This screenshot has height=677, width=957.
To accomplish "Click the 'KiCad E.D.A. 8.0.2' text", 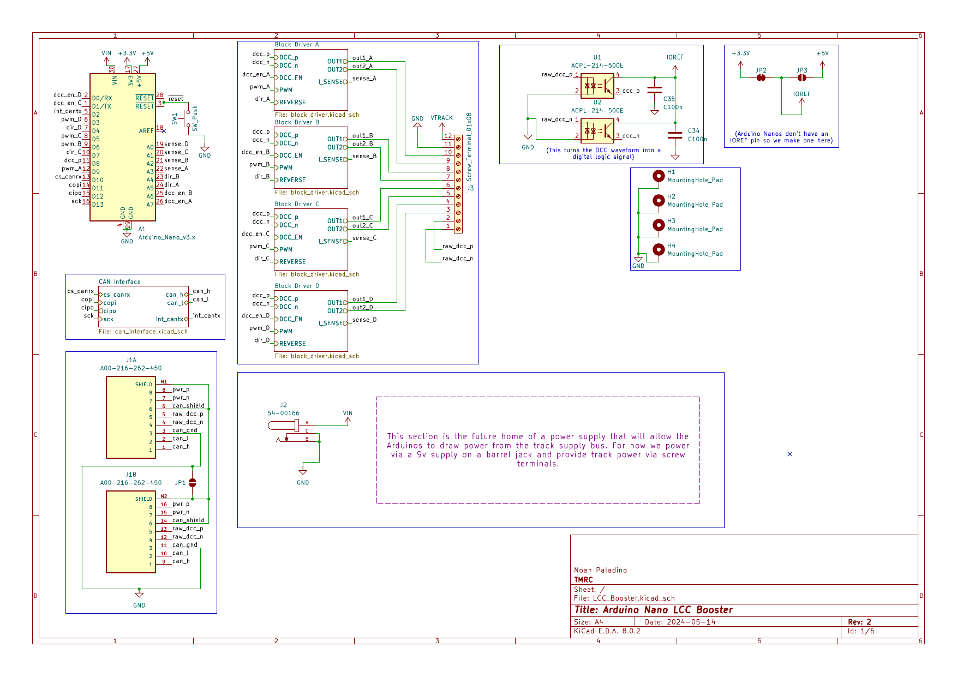I will (x=607, y=631).
